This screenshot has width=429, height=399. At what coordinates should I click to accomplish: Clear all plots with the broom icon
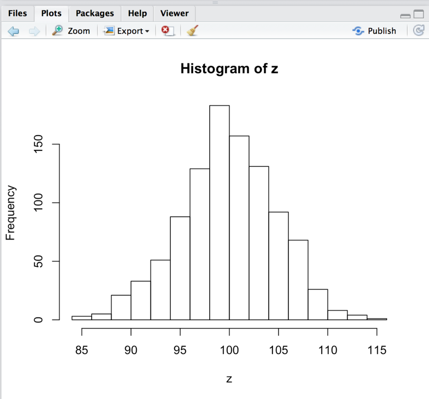coord(193,31)
